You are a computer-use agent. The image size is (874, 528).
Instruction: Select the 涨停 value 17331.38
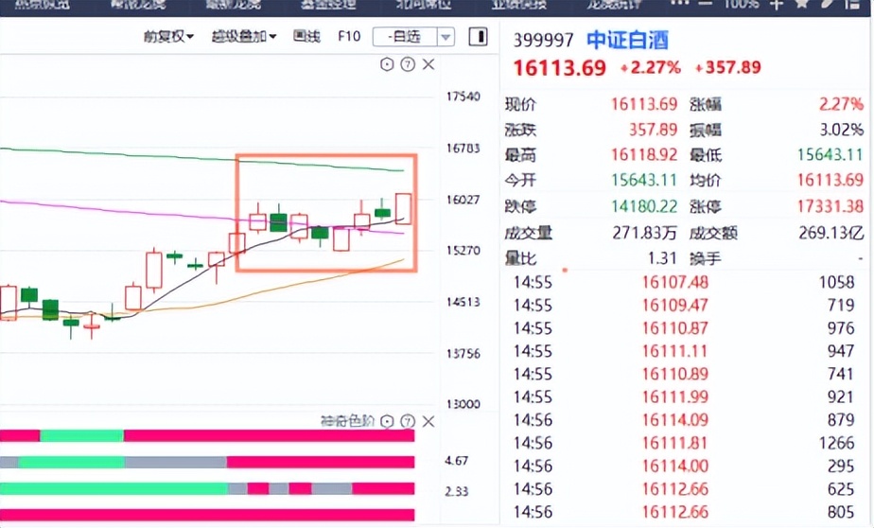click(830, 207)
